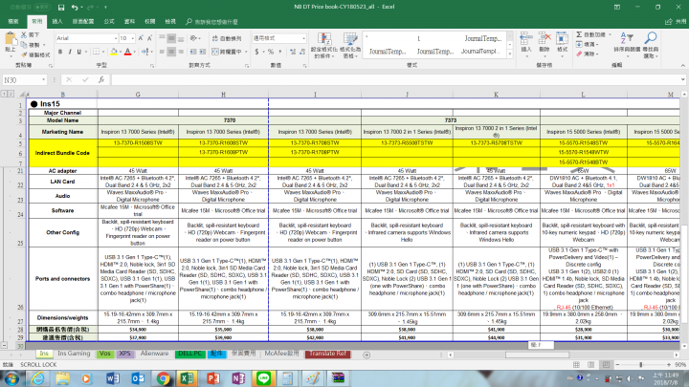Screen dimensions: 689x387
Task: Click the Share button
Action: coord(677,21)
